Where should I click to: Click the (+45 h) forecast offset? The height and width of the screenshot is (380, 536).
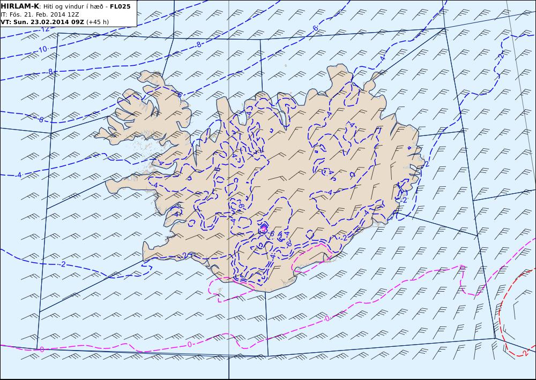pyautogui.click(x=98, y=22)
